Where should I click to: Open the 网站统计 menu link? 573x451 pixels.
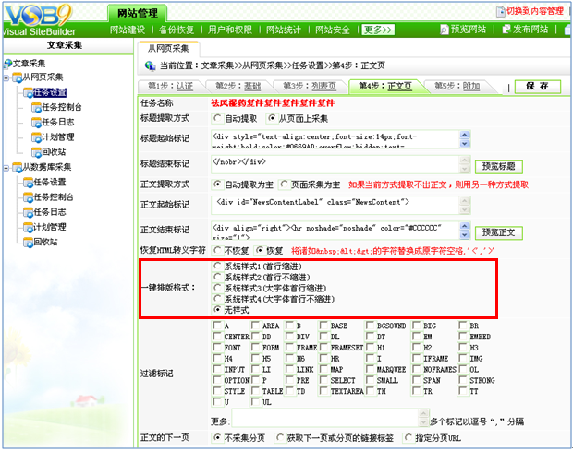coord(284,30)
